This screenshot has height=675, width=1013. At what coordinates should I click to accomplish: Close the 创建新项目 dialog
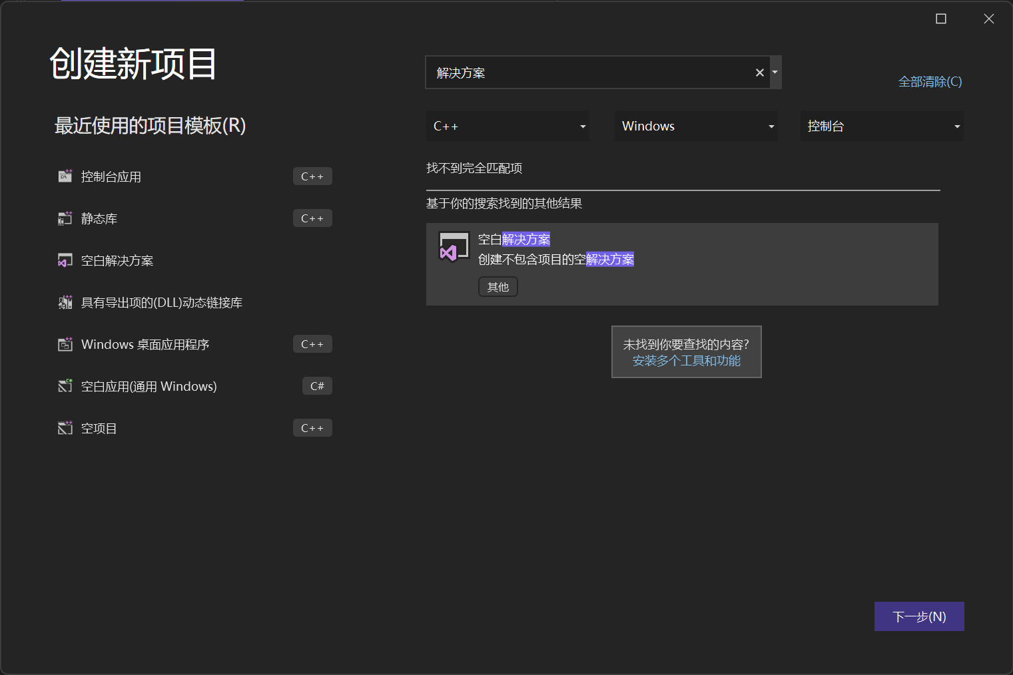click(989, 19)
